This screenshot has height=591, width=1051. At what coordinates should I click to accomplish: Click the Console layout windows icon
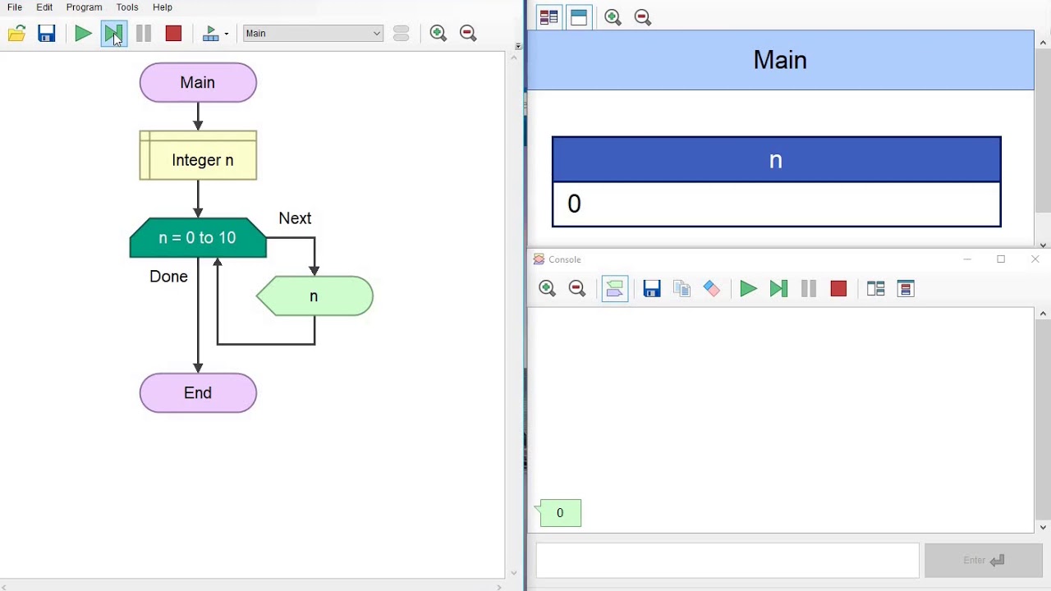(x=875, y=288)
